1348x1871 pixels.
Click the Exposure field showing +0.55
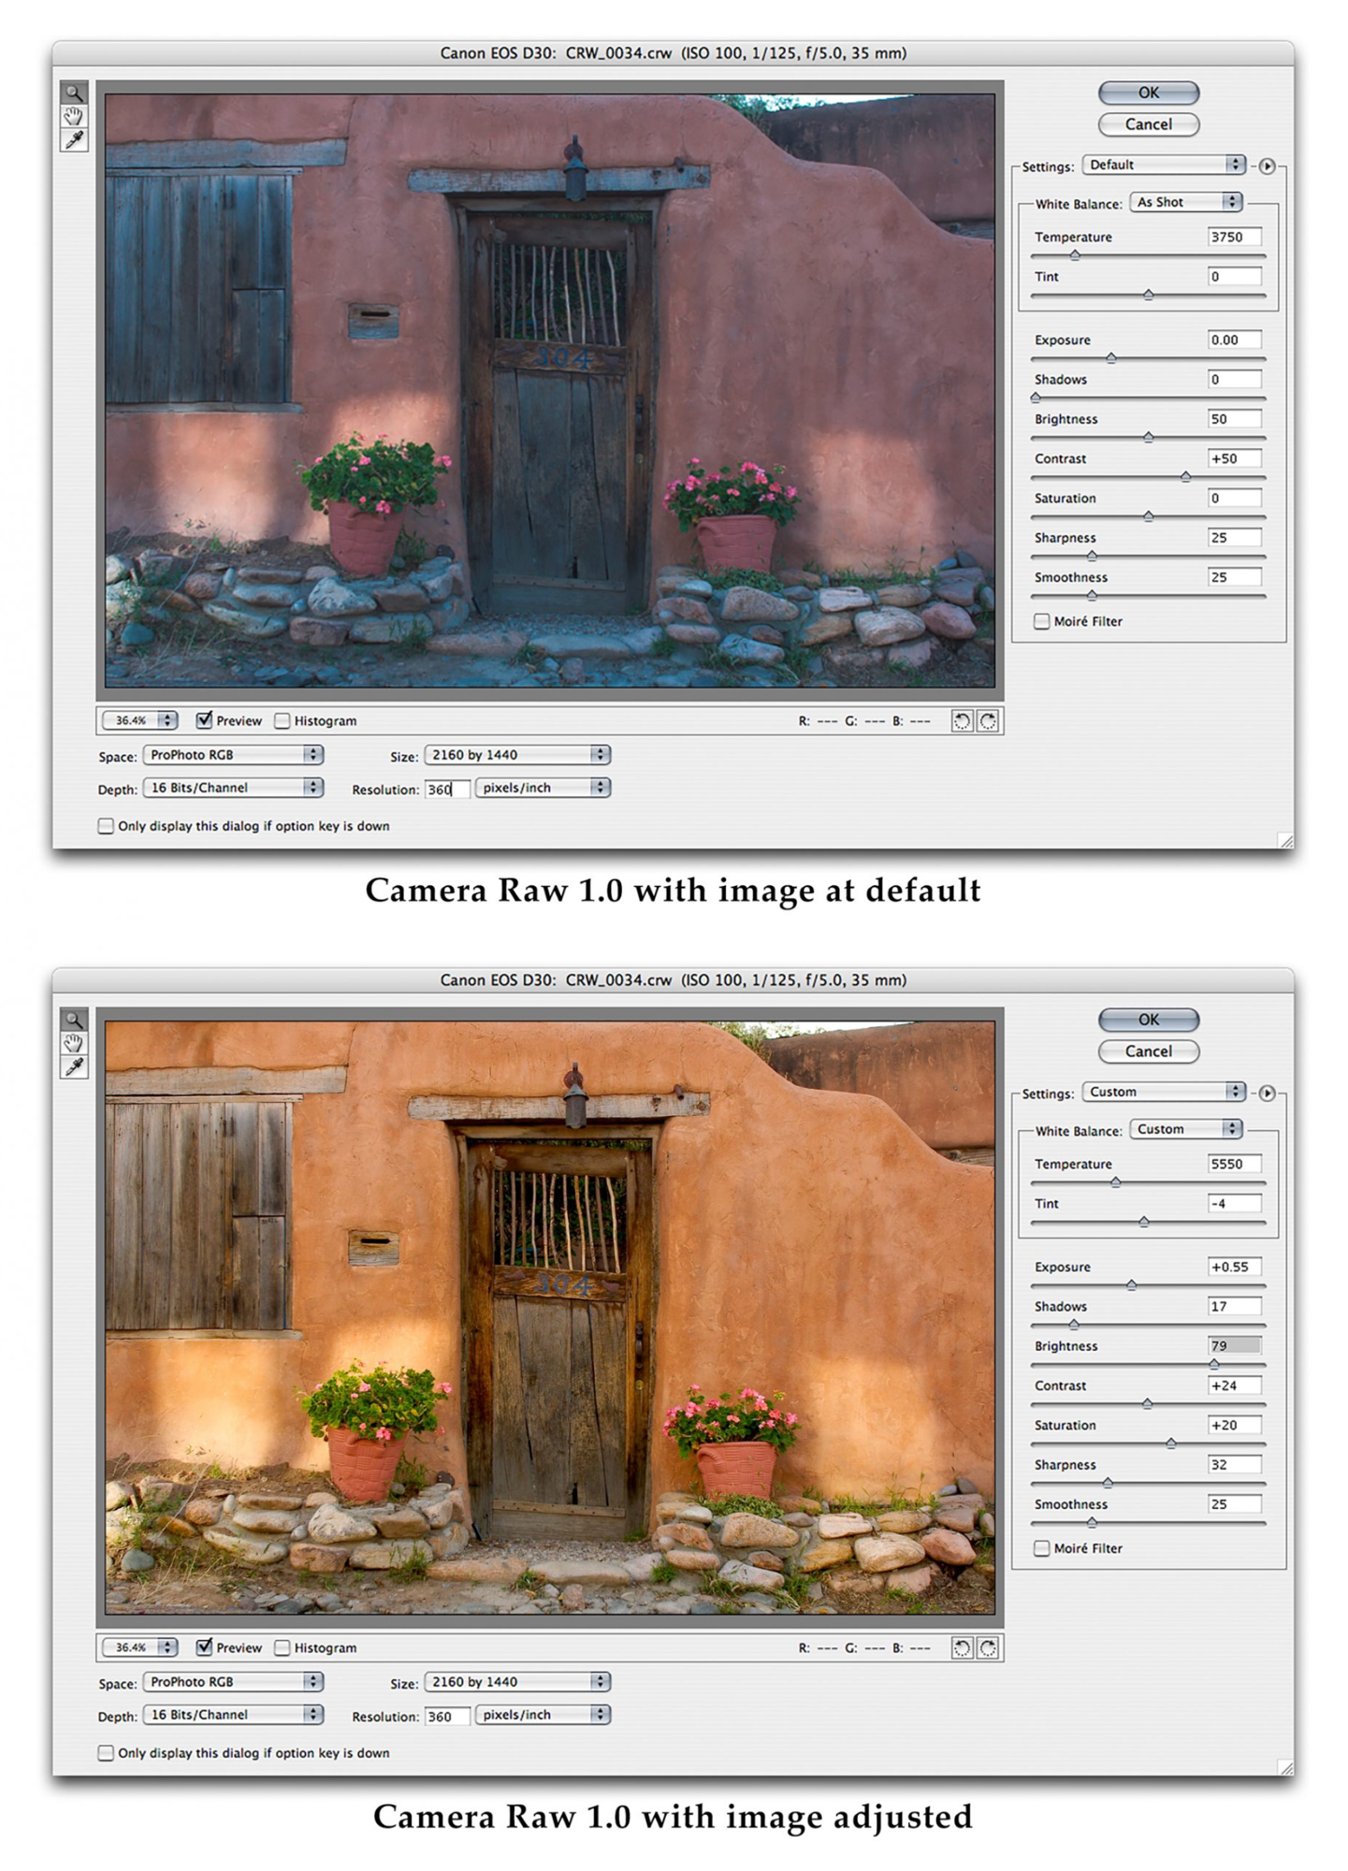1233,1267
